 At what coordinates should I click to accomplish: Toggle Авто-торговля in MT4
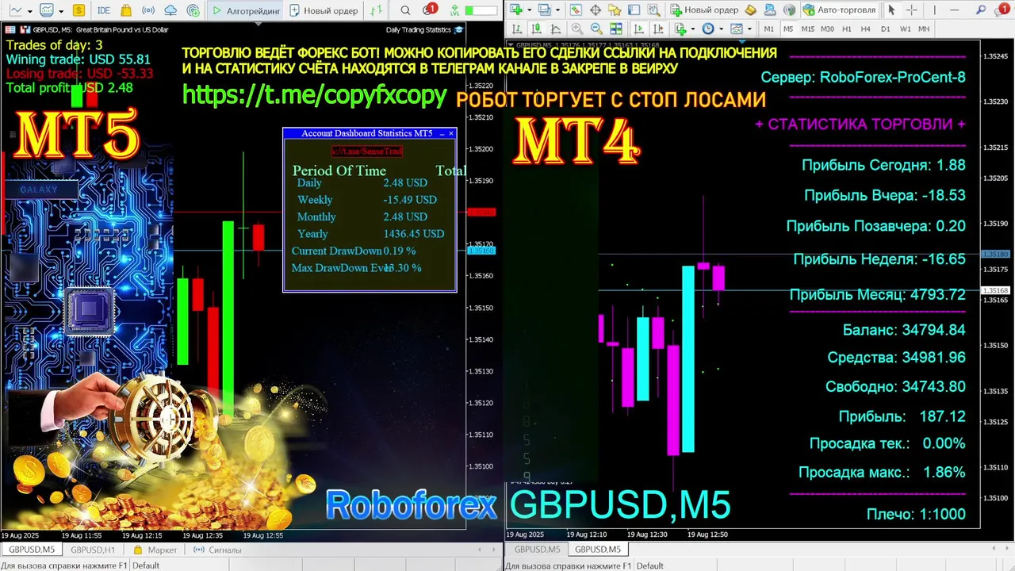840,10
